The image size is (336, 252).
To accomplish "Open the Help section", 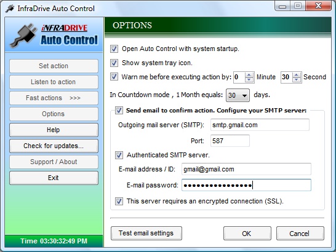I will click(x=54, y=130).
